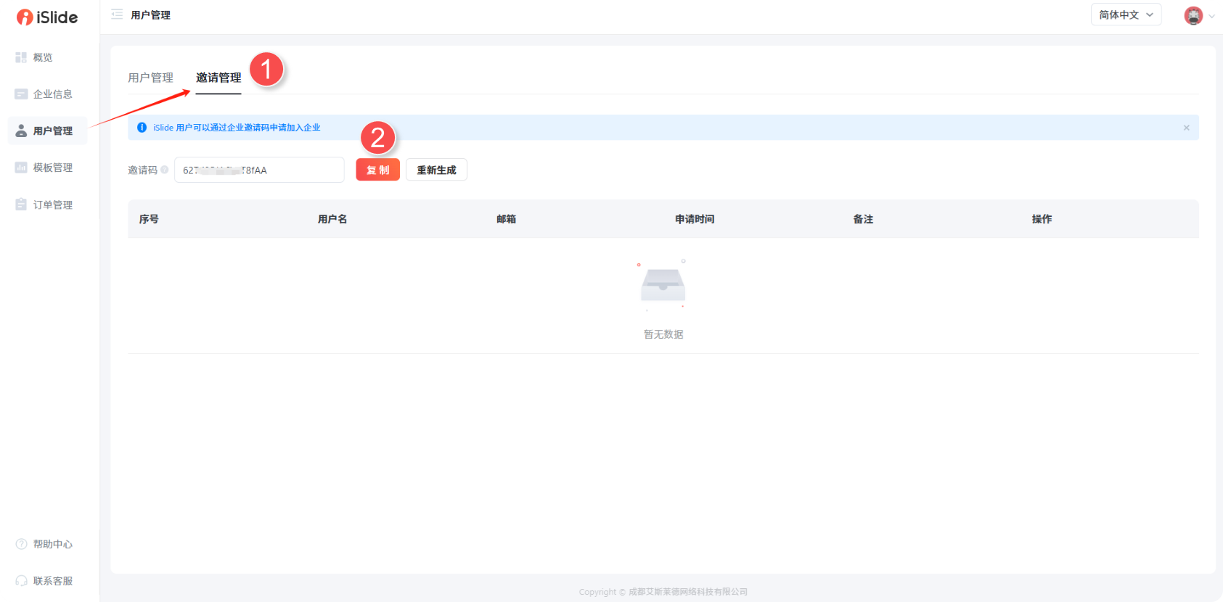Select the 邀请管理 tab
The image size is (1223, 602).
(218, 78)
